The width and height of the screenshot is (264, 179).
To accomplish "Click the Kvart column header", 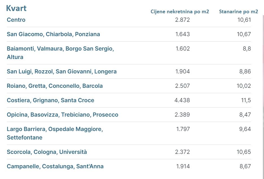I will click(16, 8).
